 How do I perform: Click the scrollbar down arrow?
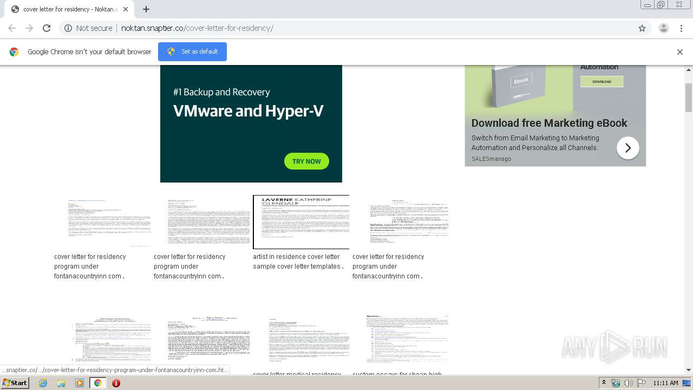coord(689,370)
